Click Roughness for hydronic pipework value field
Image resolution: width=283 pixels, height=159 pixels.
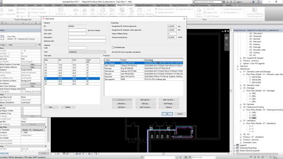coord(172,26)
